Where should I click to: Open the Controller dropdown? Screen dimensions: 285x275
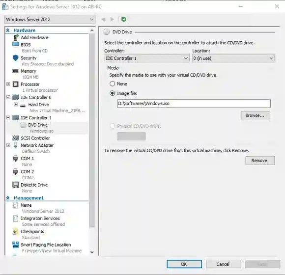pos(146,58)
